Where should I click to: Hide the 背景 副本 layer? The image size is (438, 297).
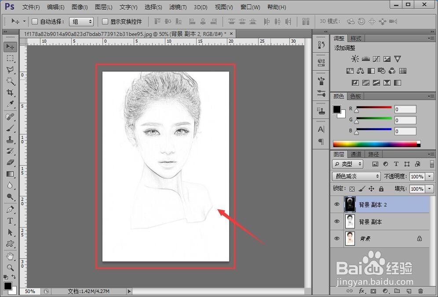coord(337,221)
